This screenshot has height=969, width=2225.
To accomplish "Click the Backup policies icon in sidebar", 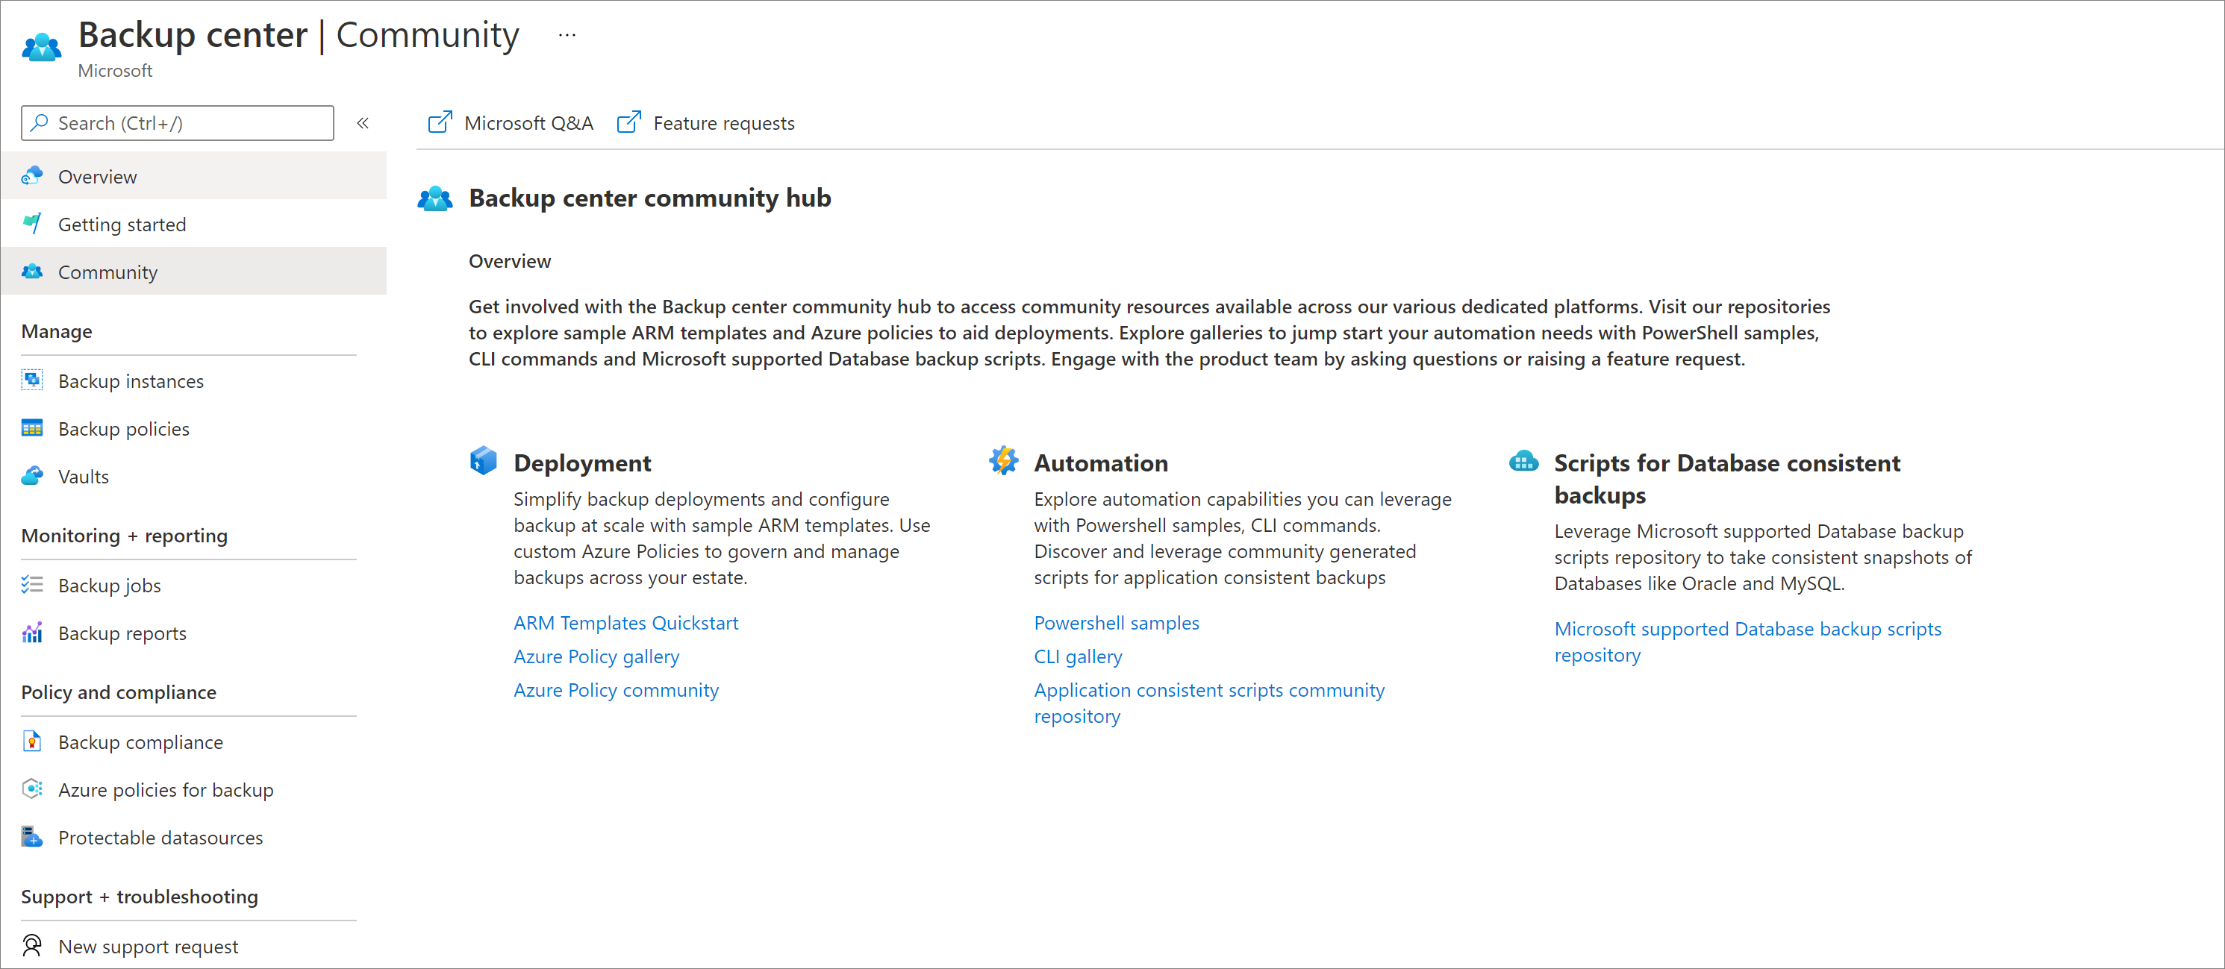I will (x=31, y=427).
